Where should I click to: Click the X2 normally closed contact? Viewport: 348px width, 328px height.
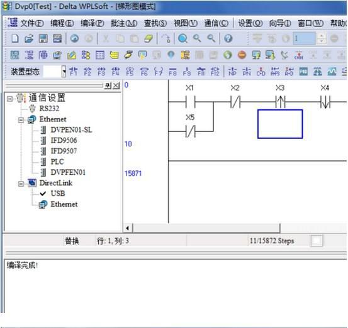pos(235,102)
